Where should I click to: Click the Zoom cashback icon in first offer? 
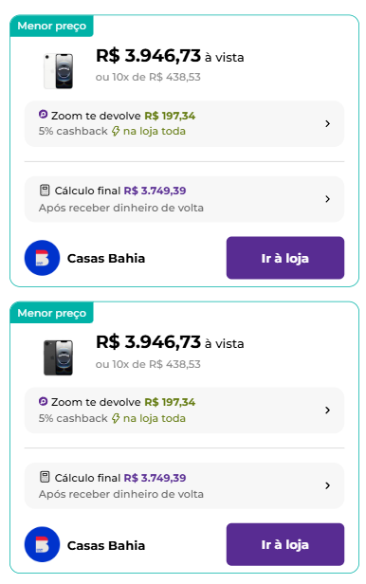point(44,115)
